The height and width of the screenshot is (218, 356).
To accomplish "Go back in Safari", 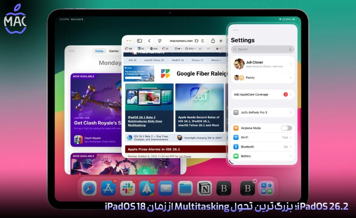I will (150, 41).
